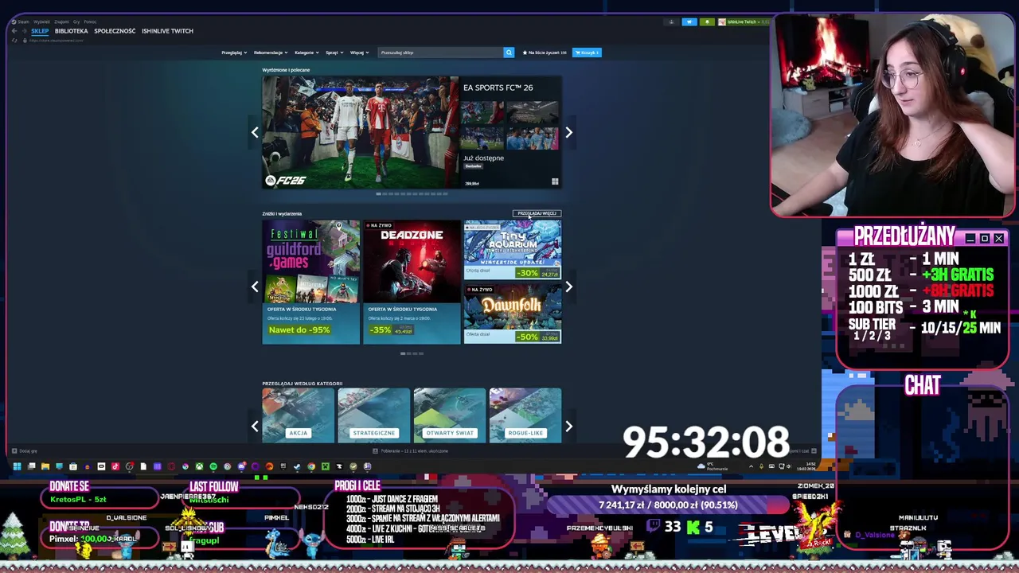The width and height of the screenshot is (1019, 573).
Task: Open Na liście życzeń wishlist link
Action: click(x=545, y=53)
